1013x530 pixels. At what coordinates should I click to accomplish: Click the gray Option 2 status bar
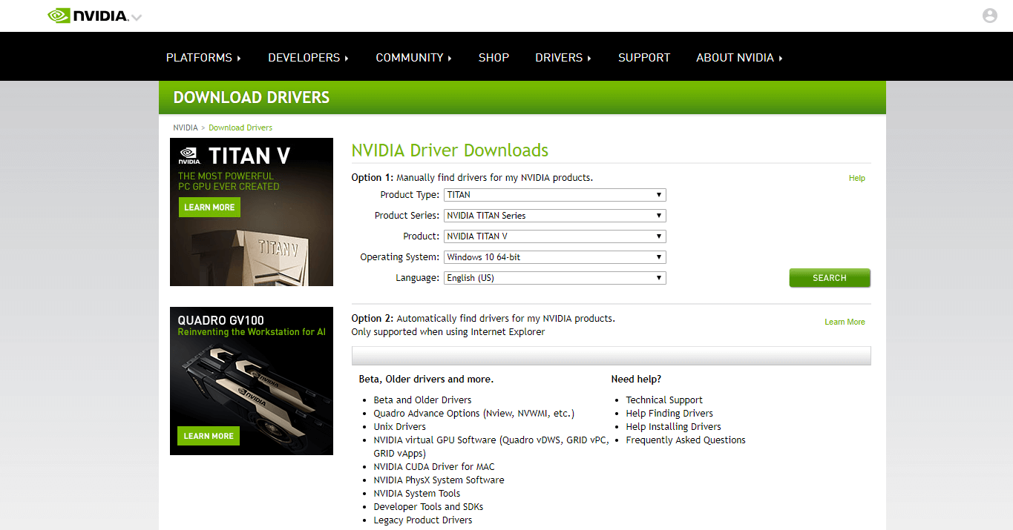point(611,356)
